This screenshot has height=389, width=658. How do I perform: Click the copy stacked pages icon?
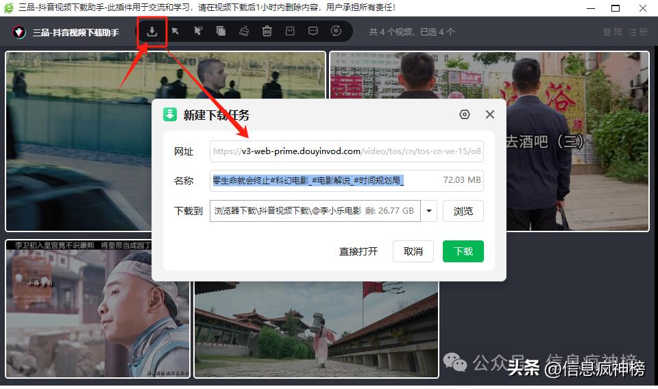pyautogui.click(x=221, y=31)
